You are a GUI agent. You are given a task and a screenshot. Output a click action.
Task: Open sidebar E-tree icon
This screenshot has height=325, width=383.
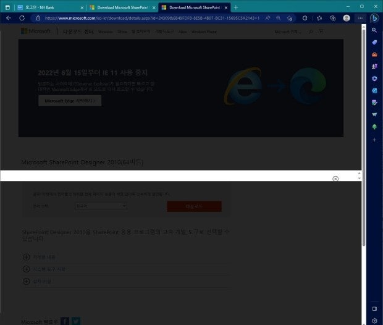(374, 127)
